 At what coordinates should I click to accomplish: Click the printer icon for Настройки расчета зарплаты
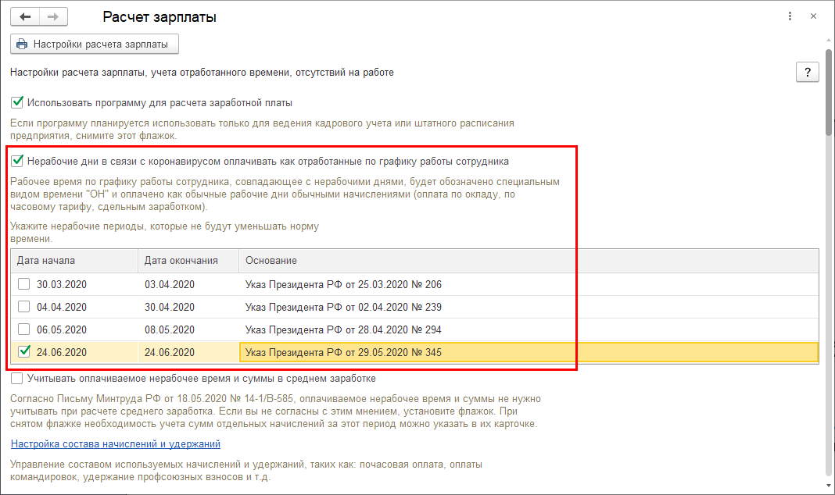[22, 45]
